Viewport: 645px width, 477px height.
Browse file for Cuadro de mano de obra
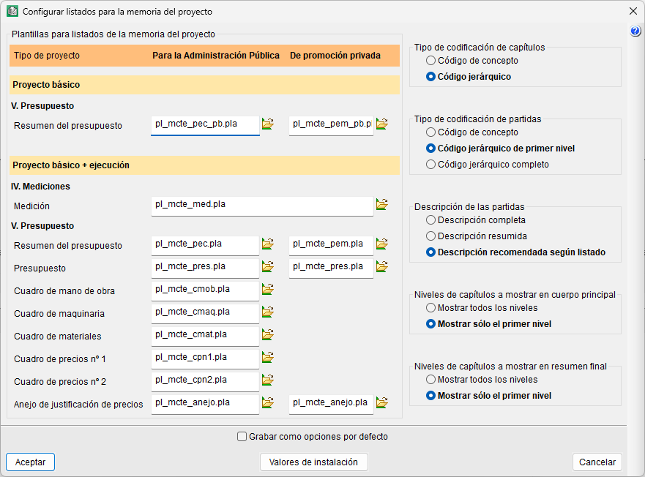tap(267, 290)
